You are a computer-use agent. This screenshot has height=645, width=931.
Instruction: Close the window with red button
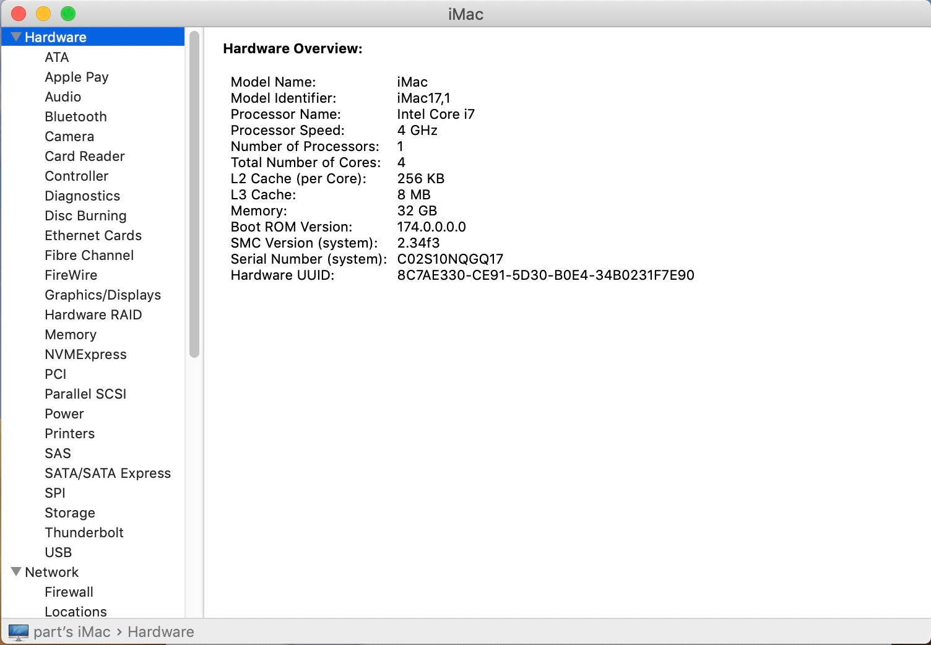click(19, 14)
